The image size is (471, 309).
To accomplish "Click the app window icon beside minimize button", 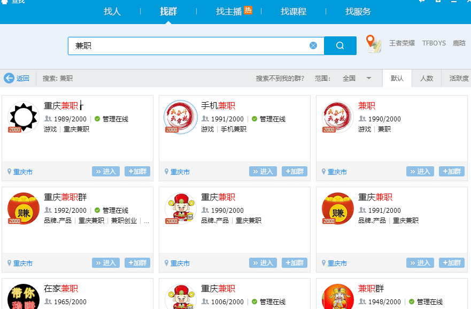I will tap(438, 2).
